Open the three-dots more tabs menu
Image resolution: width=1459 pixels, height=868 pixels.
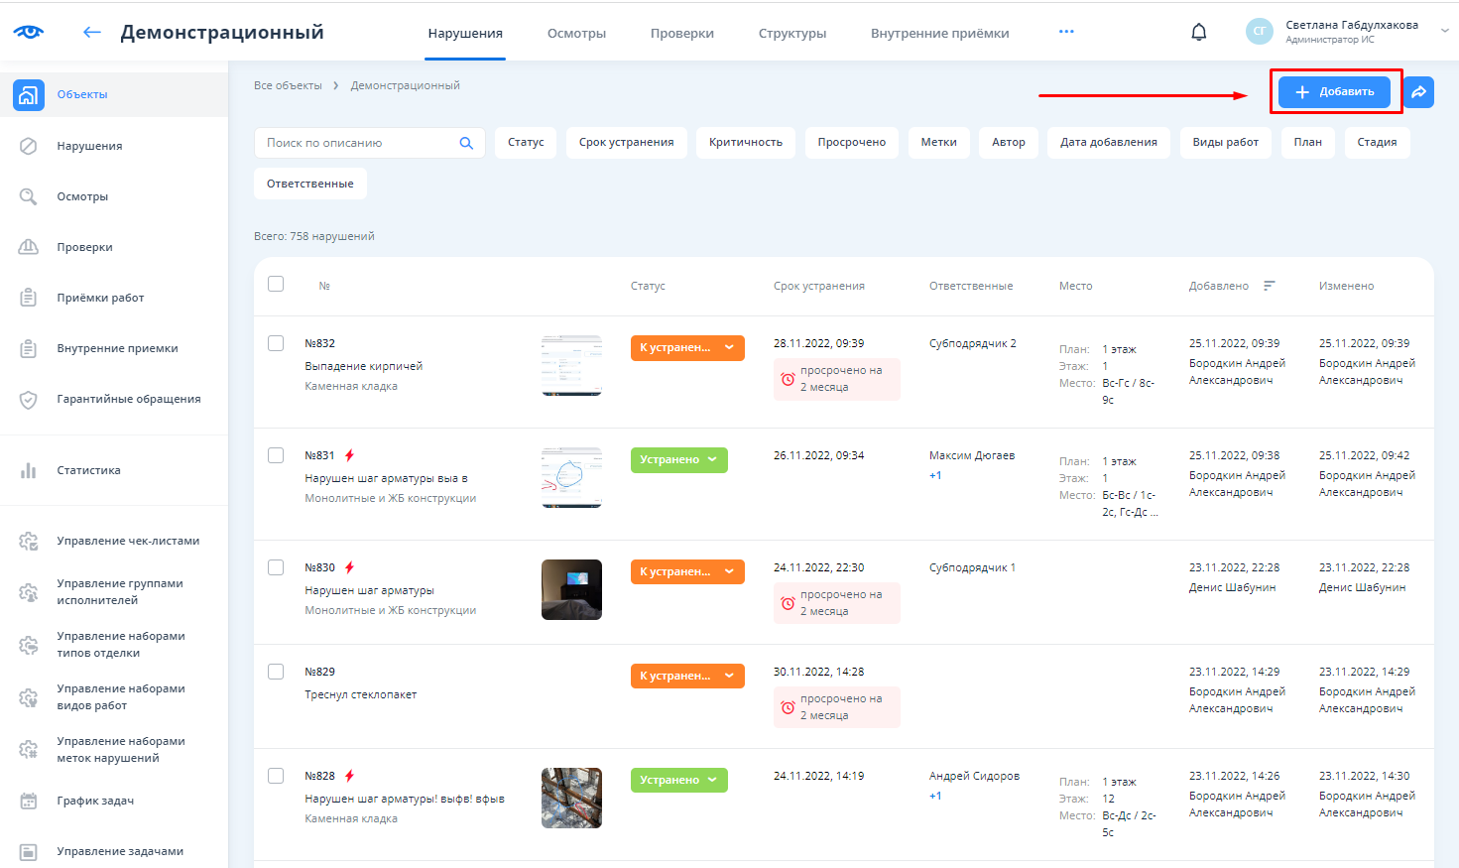(1066, 32)
